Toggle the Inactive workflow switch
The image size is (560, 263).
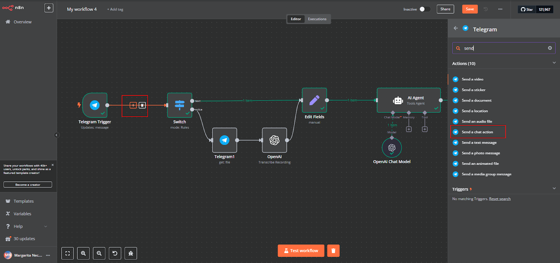click(425, 9)
